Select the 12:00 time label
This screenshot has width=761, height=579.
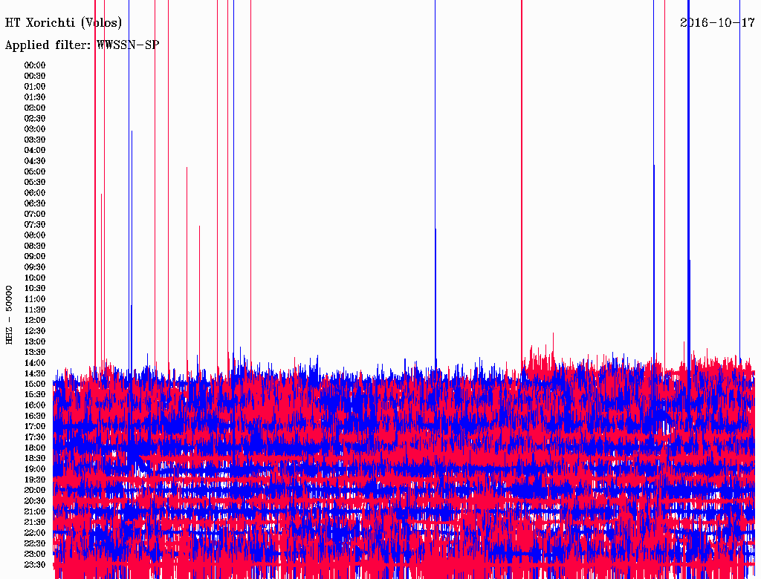click(x=35, y=320)
